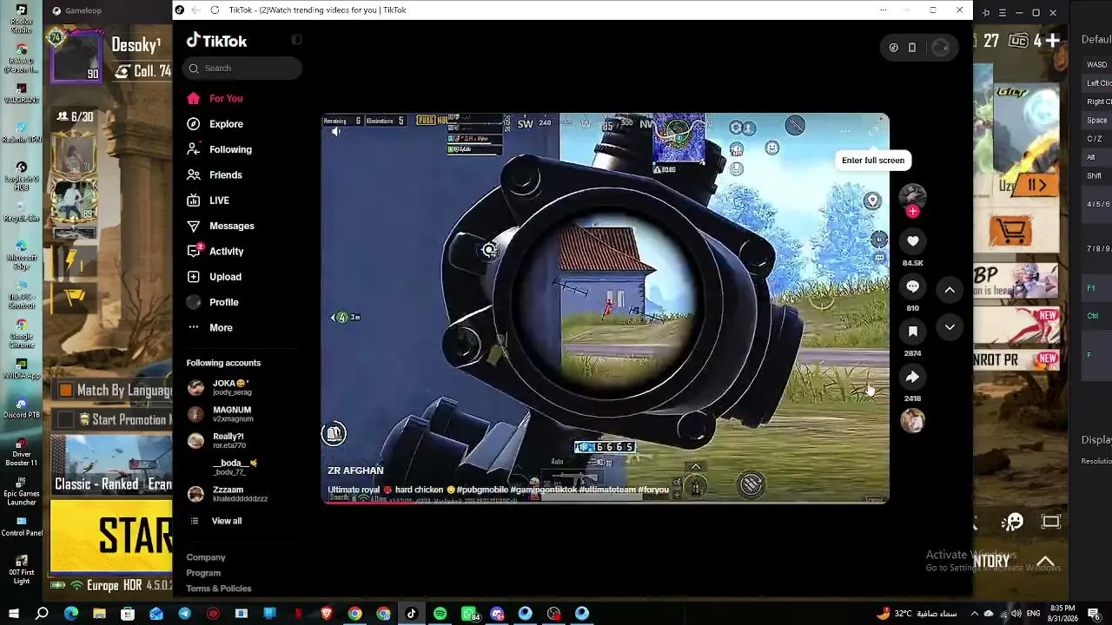Open VALORANT desktop shortcut

click(21, 93)
